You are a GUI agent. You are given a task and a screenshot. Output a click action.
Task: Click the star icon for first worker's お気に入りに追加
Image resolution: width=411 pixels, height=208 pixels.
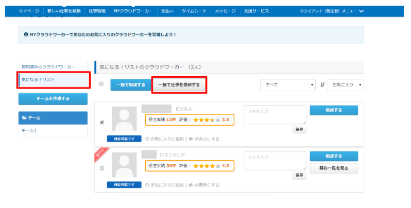[147, 138]
